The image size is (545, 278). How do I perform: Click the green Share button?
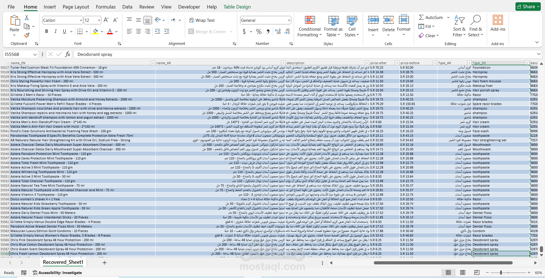529,7
